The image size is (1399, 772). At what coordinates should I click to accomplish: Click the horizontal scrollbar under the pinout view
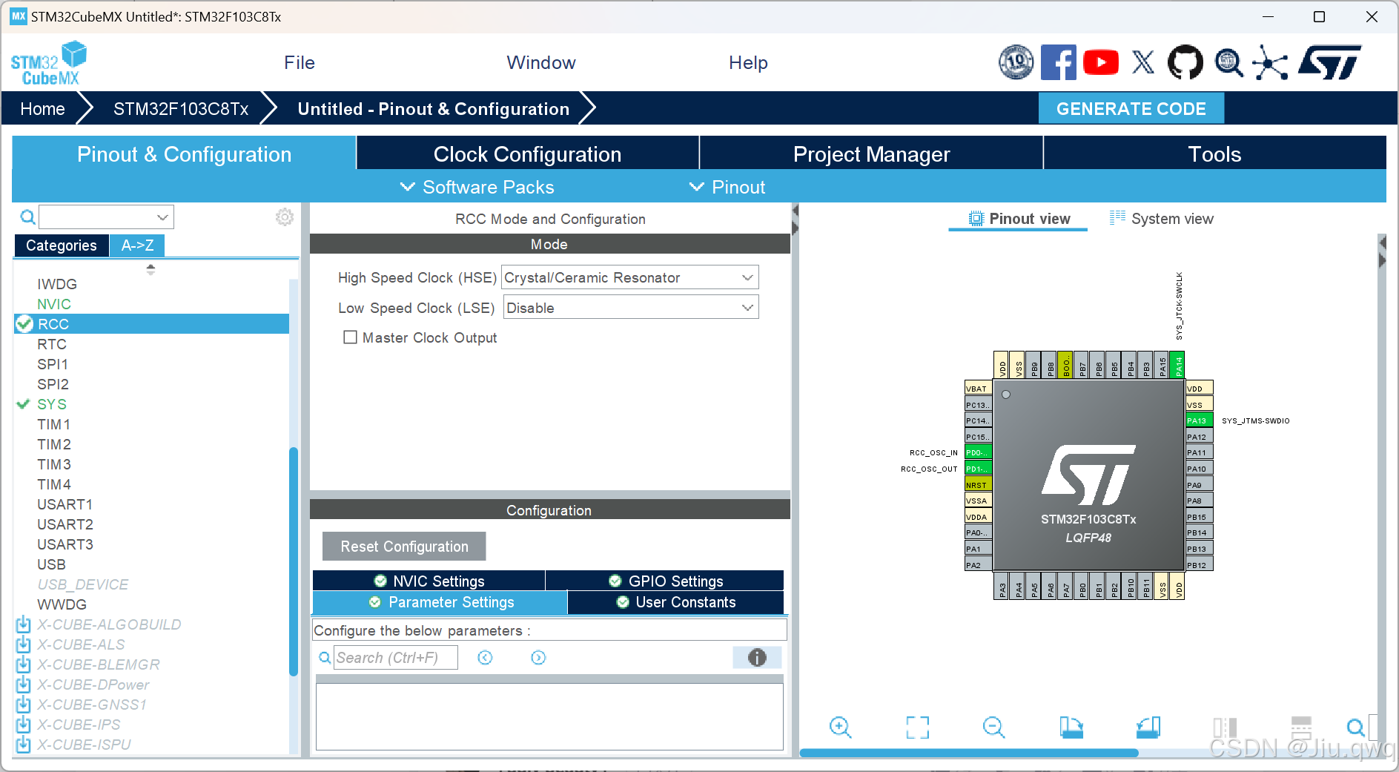969,753
